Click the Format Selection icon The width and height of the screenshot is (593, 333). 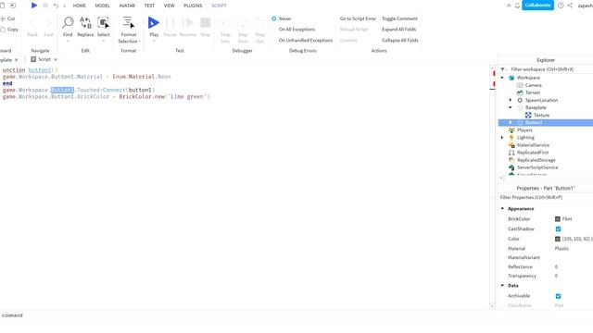tap(128, 22)
